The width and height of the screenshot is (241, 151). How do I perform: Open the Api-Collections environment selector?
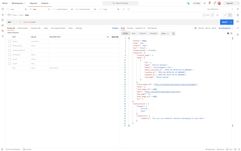coord(220,9)
